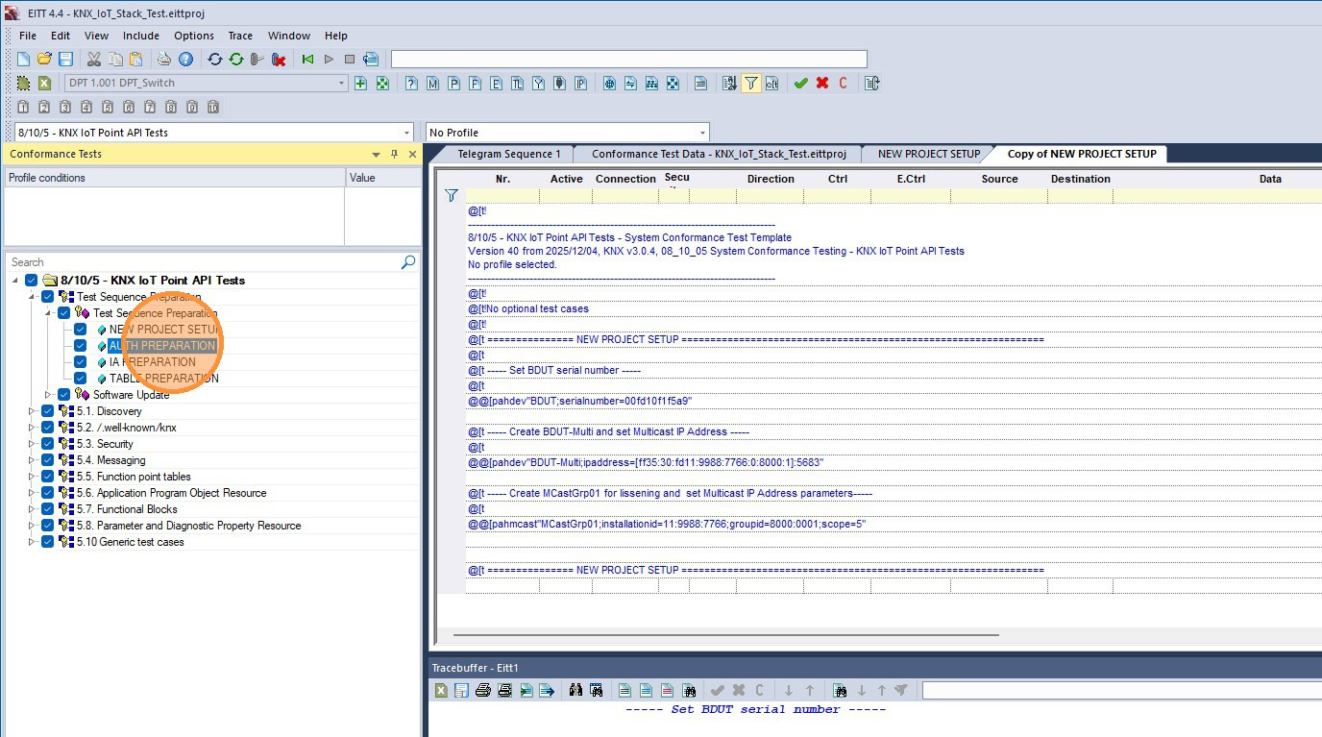This screenshot has width=1322, height=737.
Task: Switch to the Telegram Sequence 1 tab
Action: click(x=509, y=154)
